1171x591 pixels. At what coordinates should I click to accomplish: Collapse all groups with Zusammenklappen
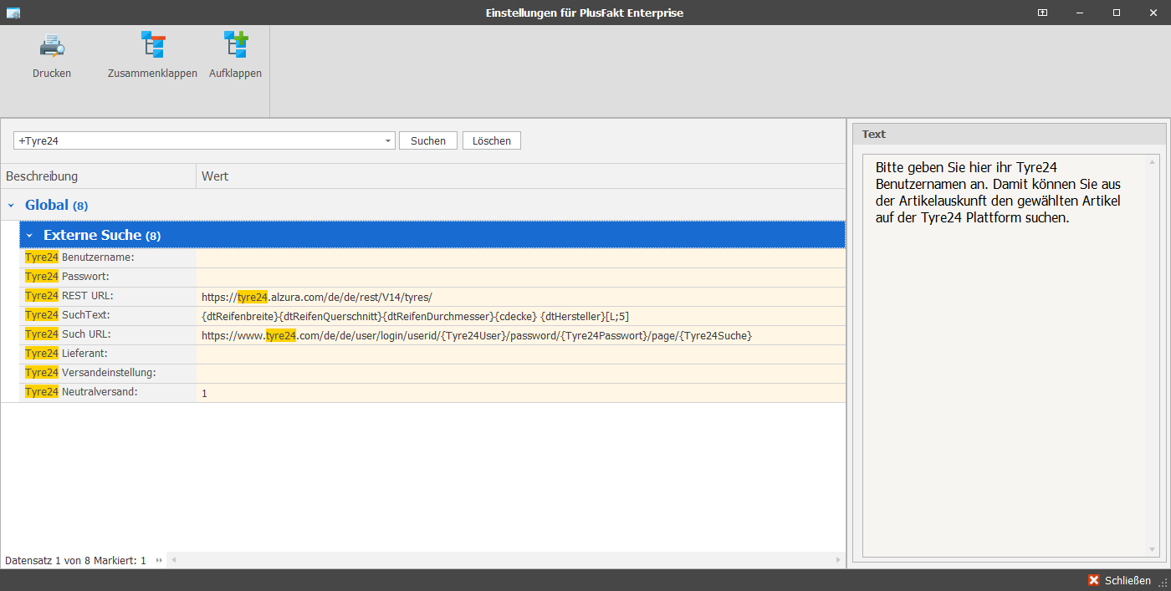click(x=152, y=56)
